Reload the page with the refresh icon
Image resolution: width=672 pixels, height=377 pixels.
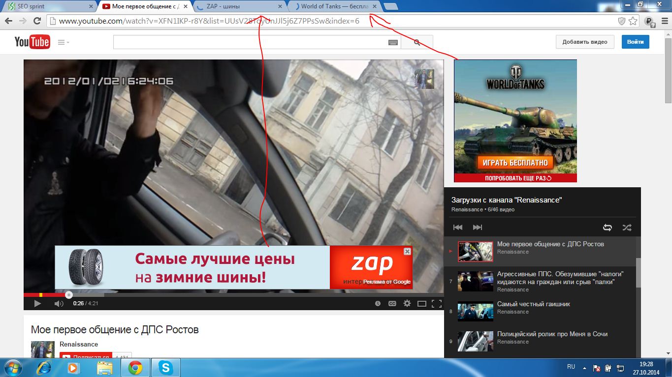37,21
